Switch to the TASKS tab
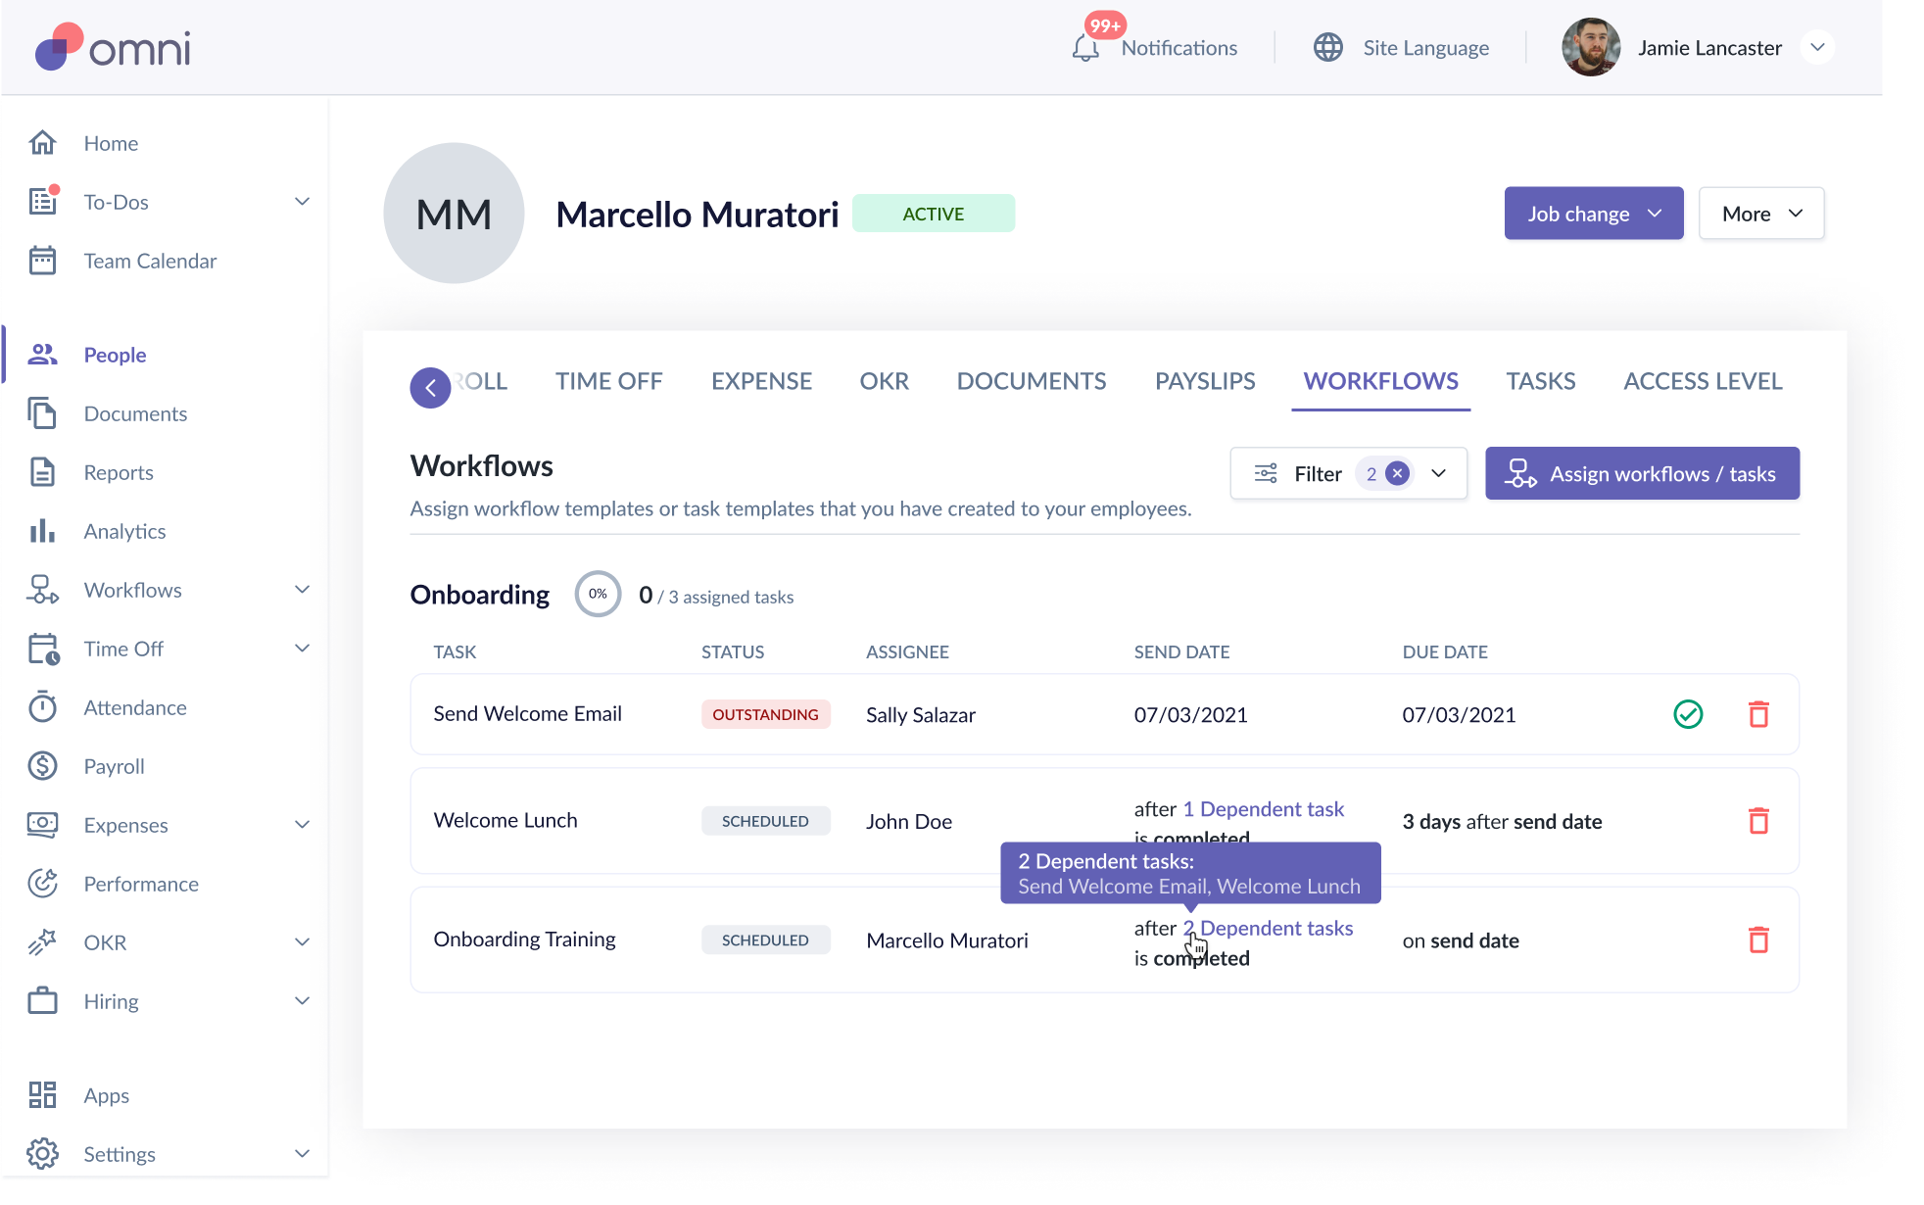Image resolution: width=1924 pixels, height=1205 pixels. point(1540,381)
